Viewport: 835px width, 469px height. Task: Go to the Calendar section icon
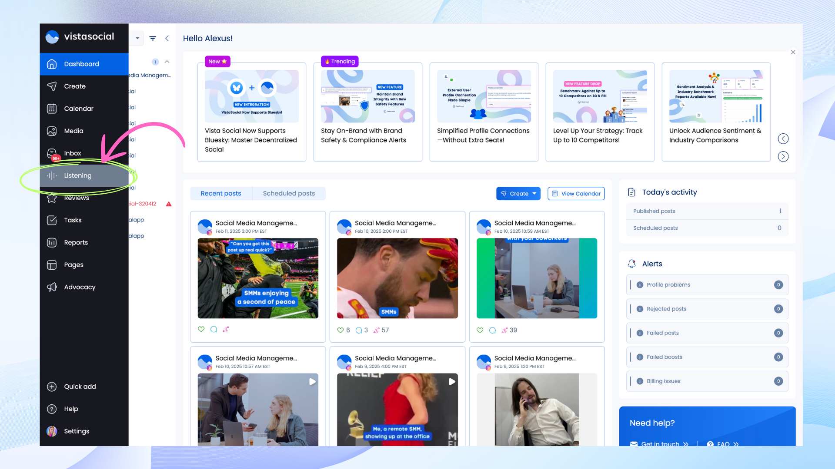click(x=52, y=109)
